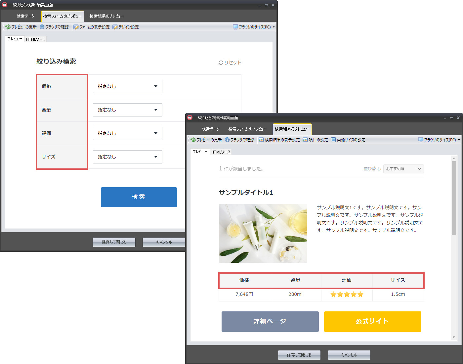Expand the 価格 dropdown
463x364 pixels.
(128, 86)
